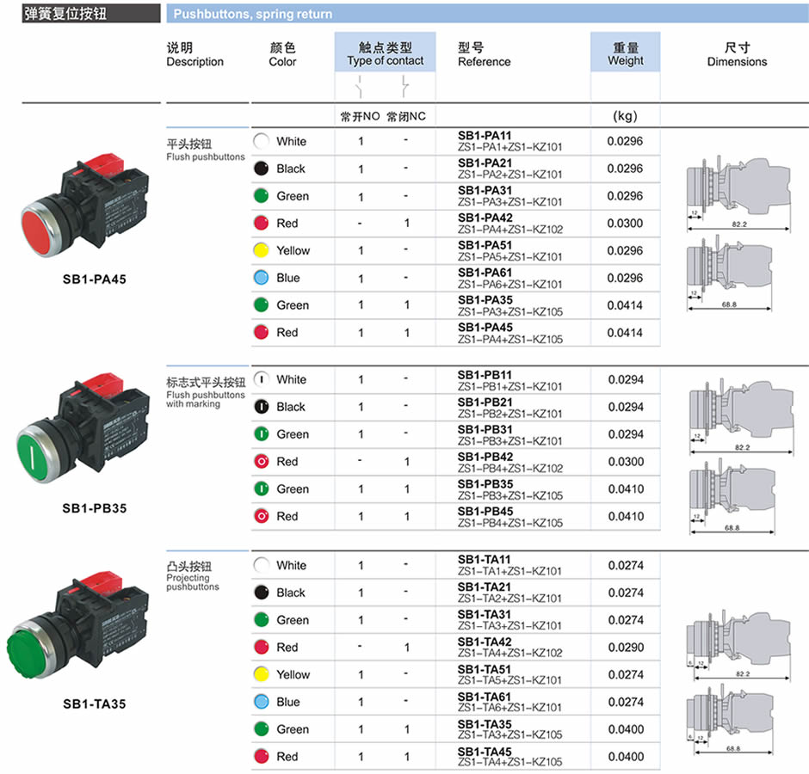Click the black dot in the SB1-TA21 row
809x774 pixels.
[261, 593]
